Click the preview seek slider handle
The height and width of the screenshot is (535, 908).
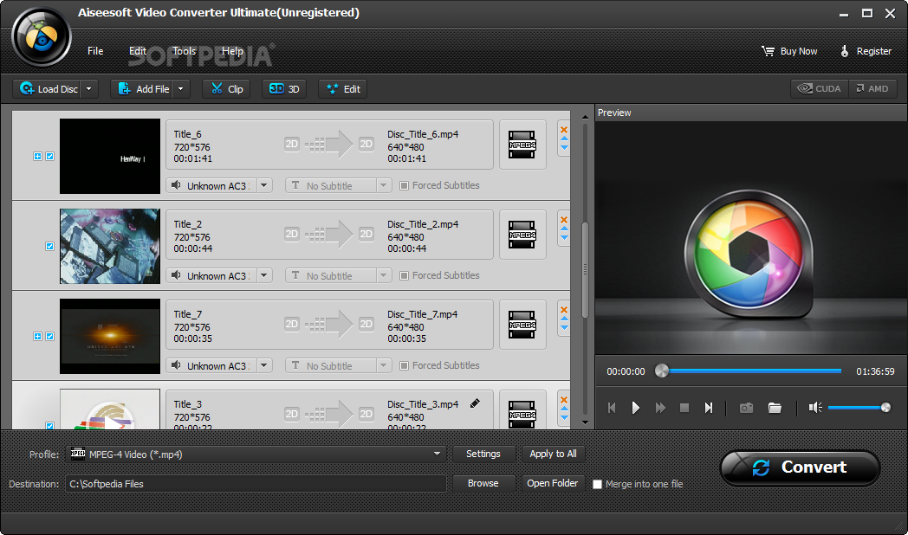(661, 371)
